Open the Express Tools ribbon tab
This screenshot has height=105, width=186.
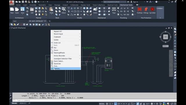85,5
